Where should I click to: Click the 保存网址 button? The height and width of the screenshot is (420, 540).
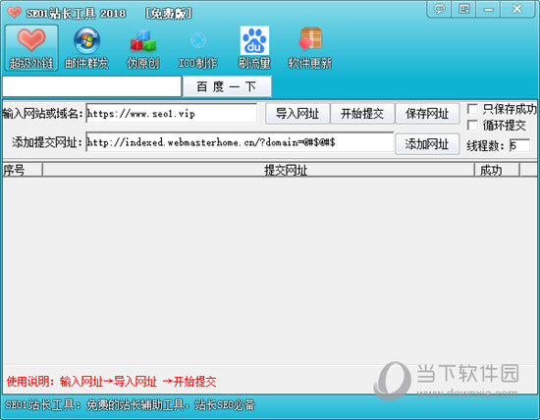(427, 114)
